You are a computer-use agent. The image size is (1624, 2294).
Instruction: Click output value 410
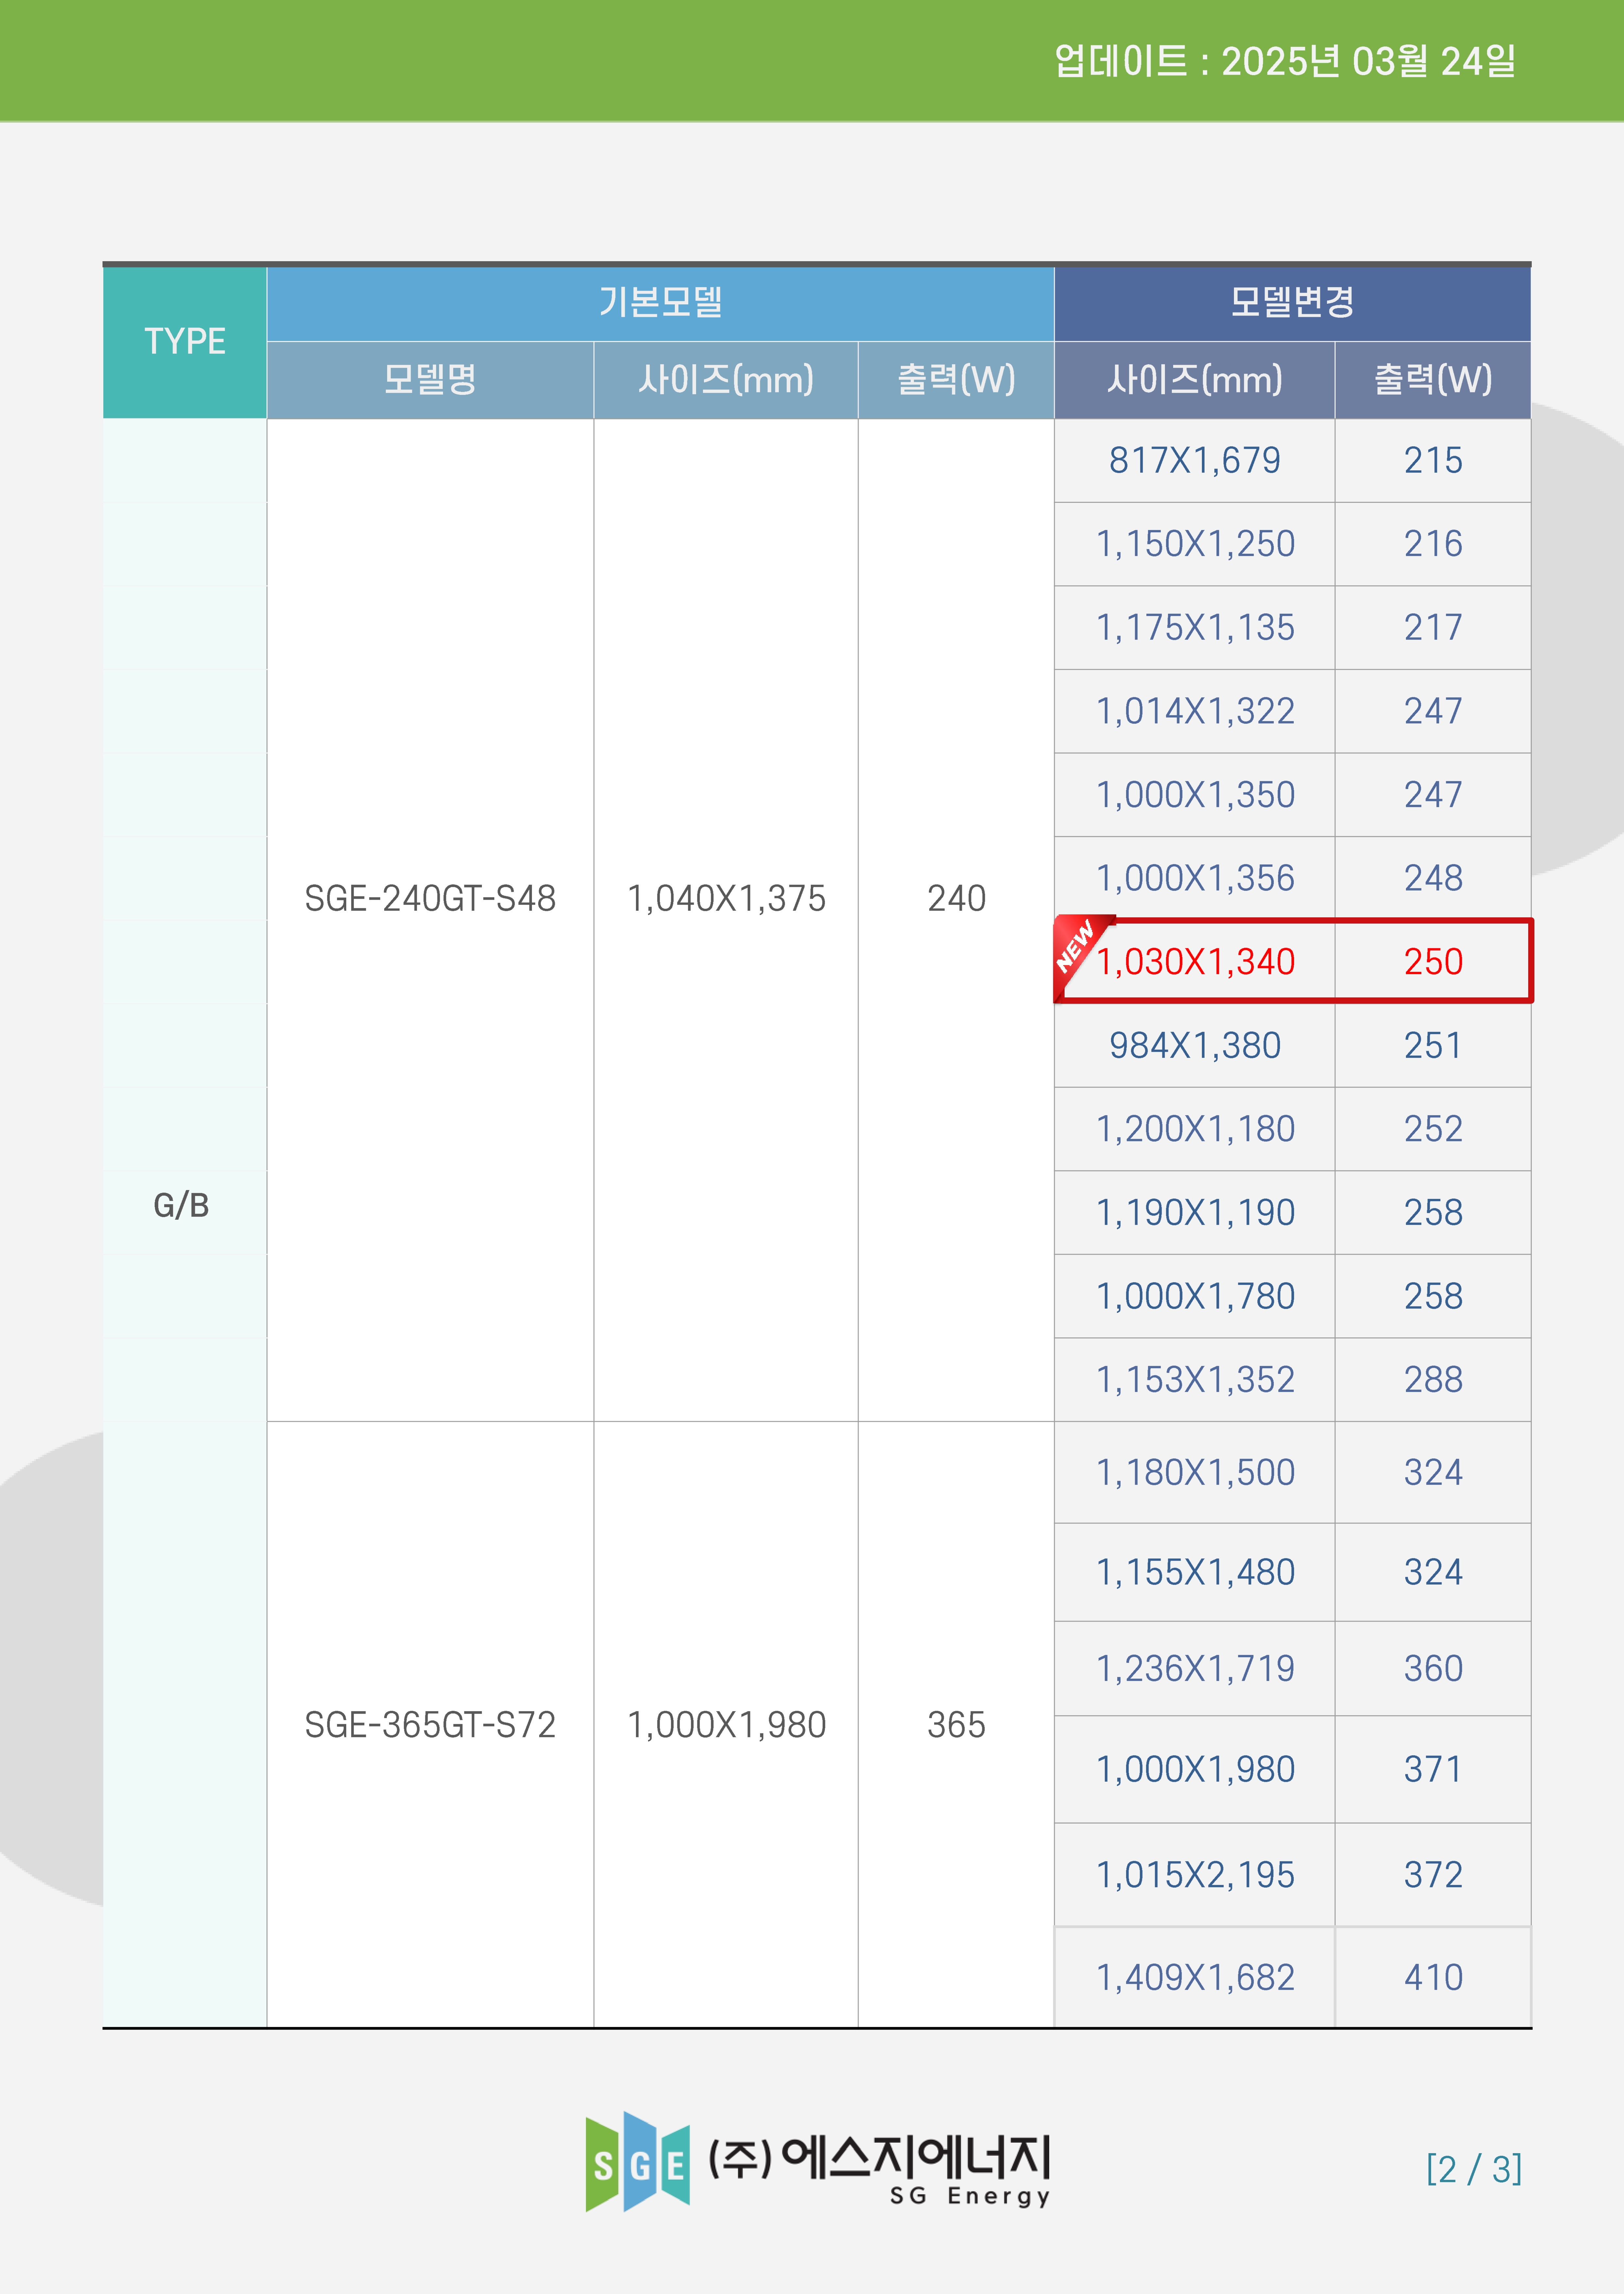click(x=1433, y=1977)
